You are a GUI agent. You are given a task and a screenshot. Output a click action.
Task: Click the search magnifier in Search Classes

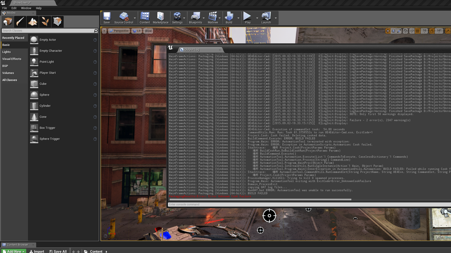[95, 31]
